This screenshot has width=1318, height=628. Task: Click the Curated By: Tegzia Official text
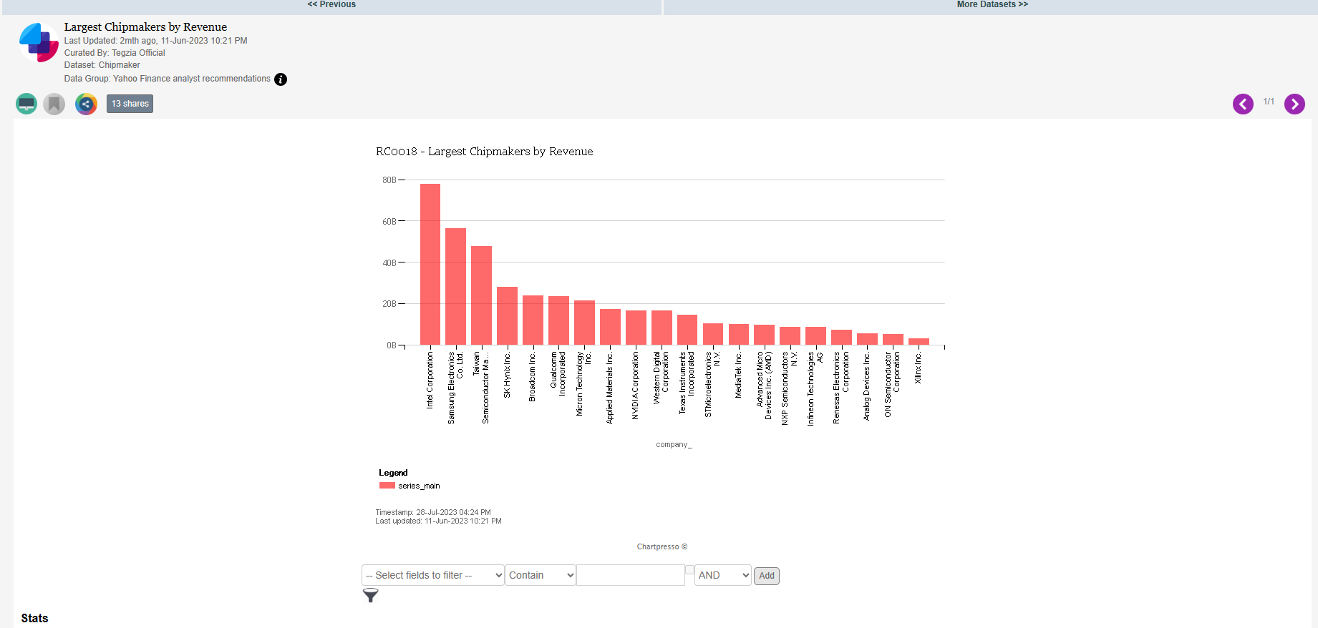point(115,53)
